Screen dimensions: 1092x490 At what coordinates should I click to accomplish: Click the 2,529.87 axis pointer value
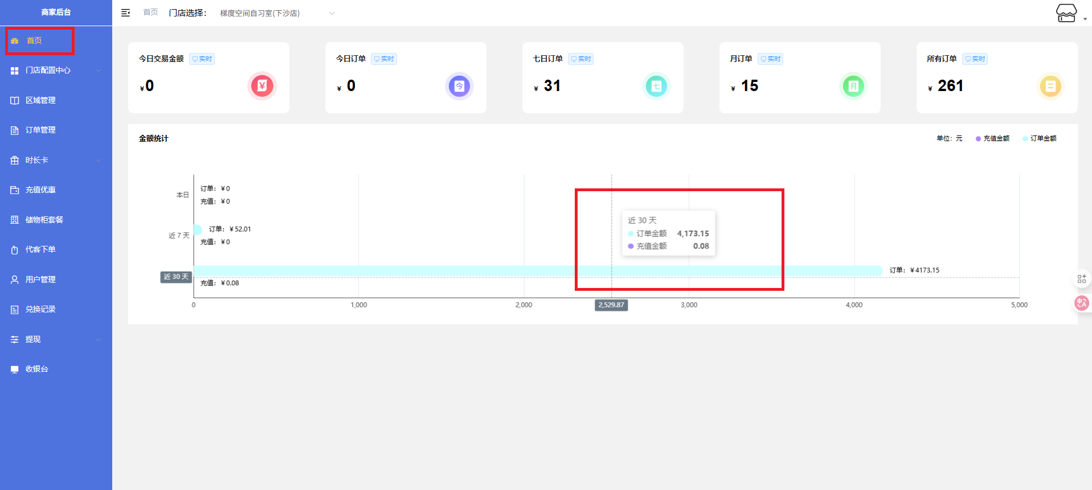coord(611,305)
